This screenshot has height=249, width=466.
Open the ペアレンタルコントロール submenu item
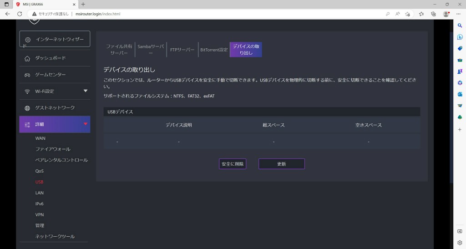pyautogui.click(x=61, y=160)
